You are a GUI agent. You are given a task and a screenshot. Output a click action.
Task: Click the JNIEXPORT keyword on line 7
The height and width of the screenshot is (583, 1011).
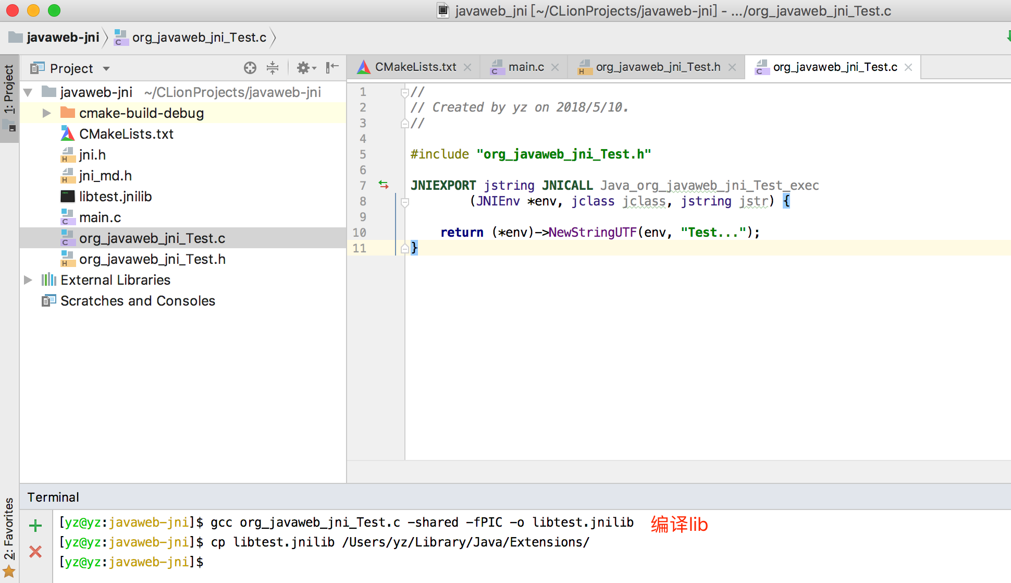443,186
